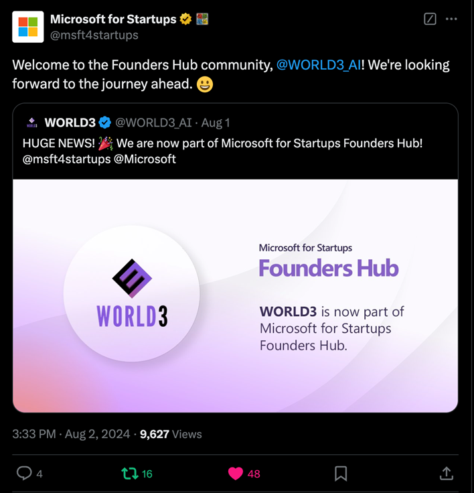Click the reply speech bubble icon

tap(24, 474)
